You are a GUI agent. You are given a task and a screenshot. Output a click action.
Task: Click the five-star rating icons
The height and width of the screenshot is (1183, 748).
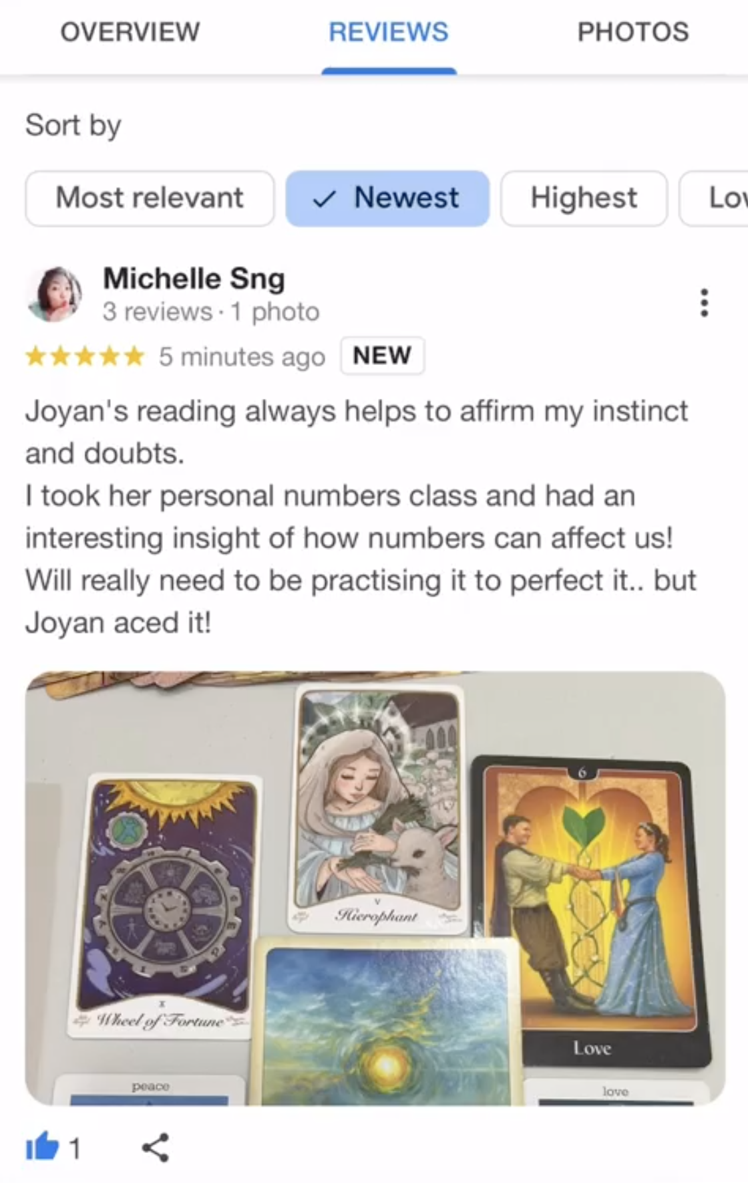point(85,356)
